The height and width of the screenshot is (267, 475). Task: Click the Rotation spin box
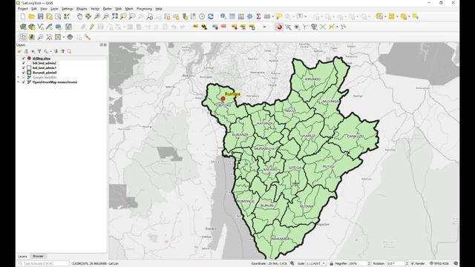398,264
